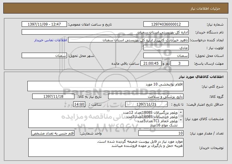Open the اطلاعات تماس خریدار link
The image size is (232, 164).
[x=51, y=40]
